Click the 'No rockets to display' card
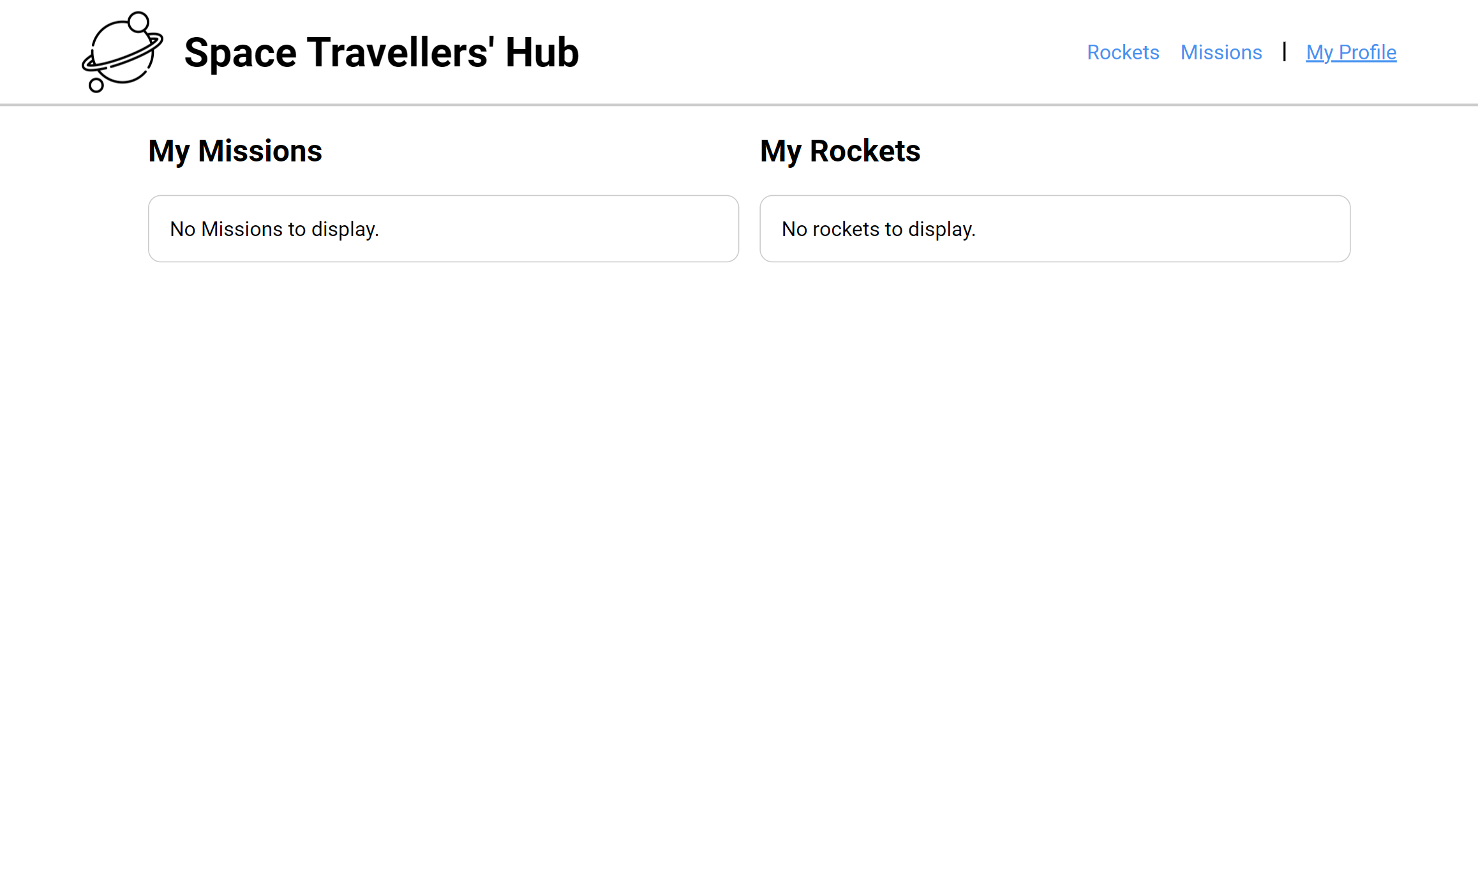This screenshot has width=1478, height=878. click(1055, 228)
